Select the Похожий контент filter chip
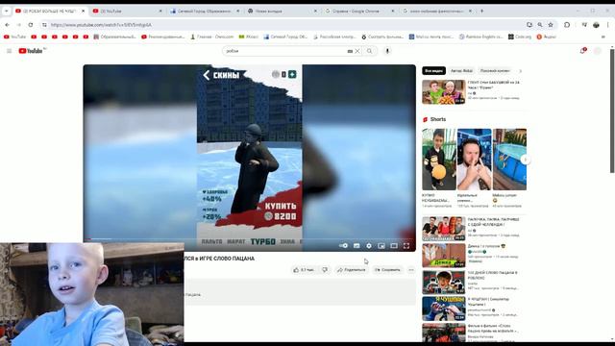 click(x=495, y=71)
